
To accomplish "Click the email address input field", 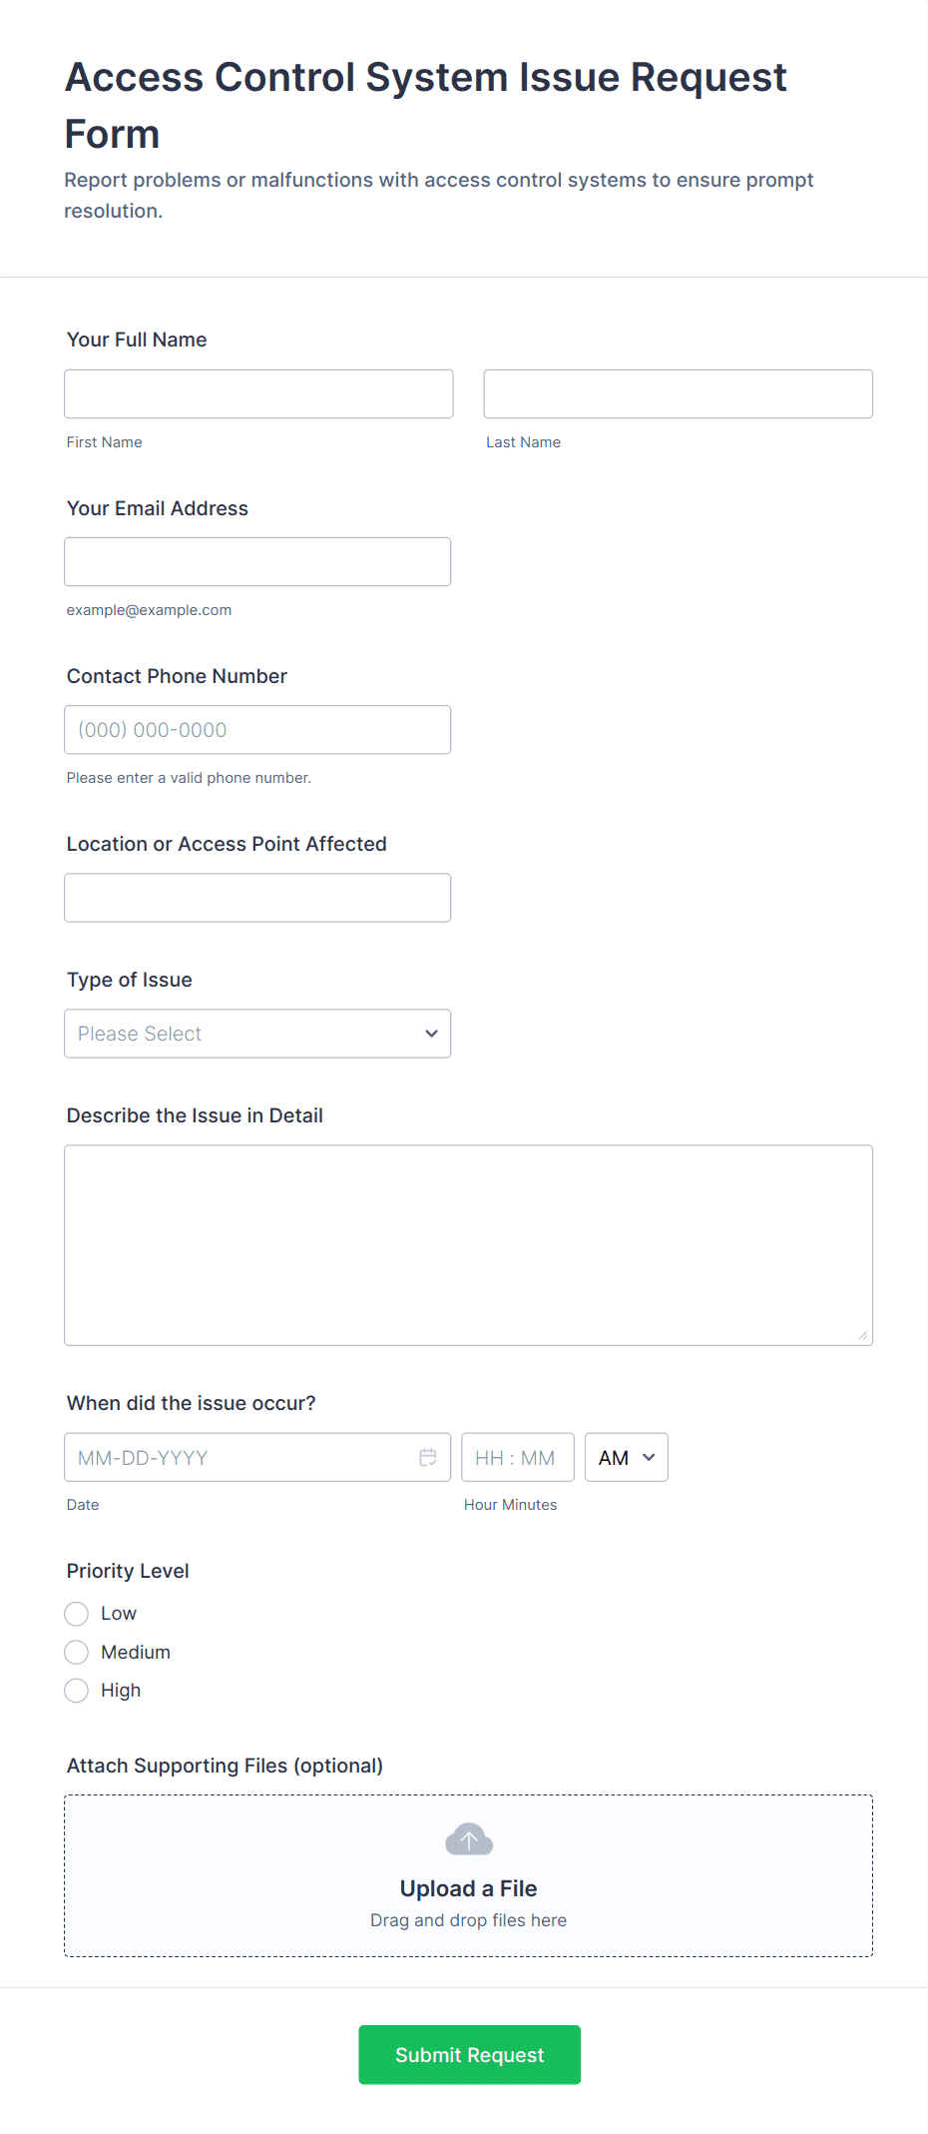I will tap(257, 562).
